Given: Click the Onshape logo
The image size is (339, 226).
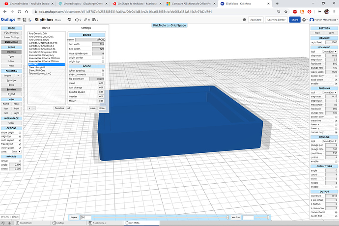Looking at the screenshot, I should (8, 20).
